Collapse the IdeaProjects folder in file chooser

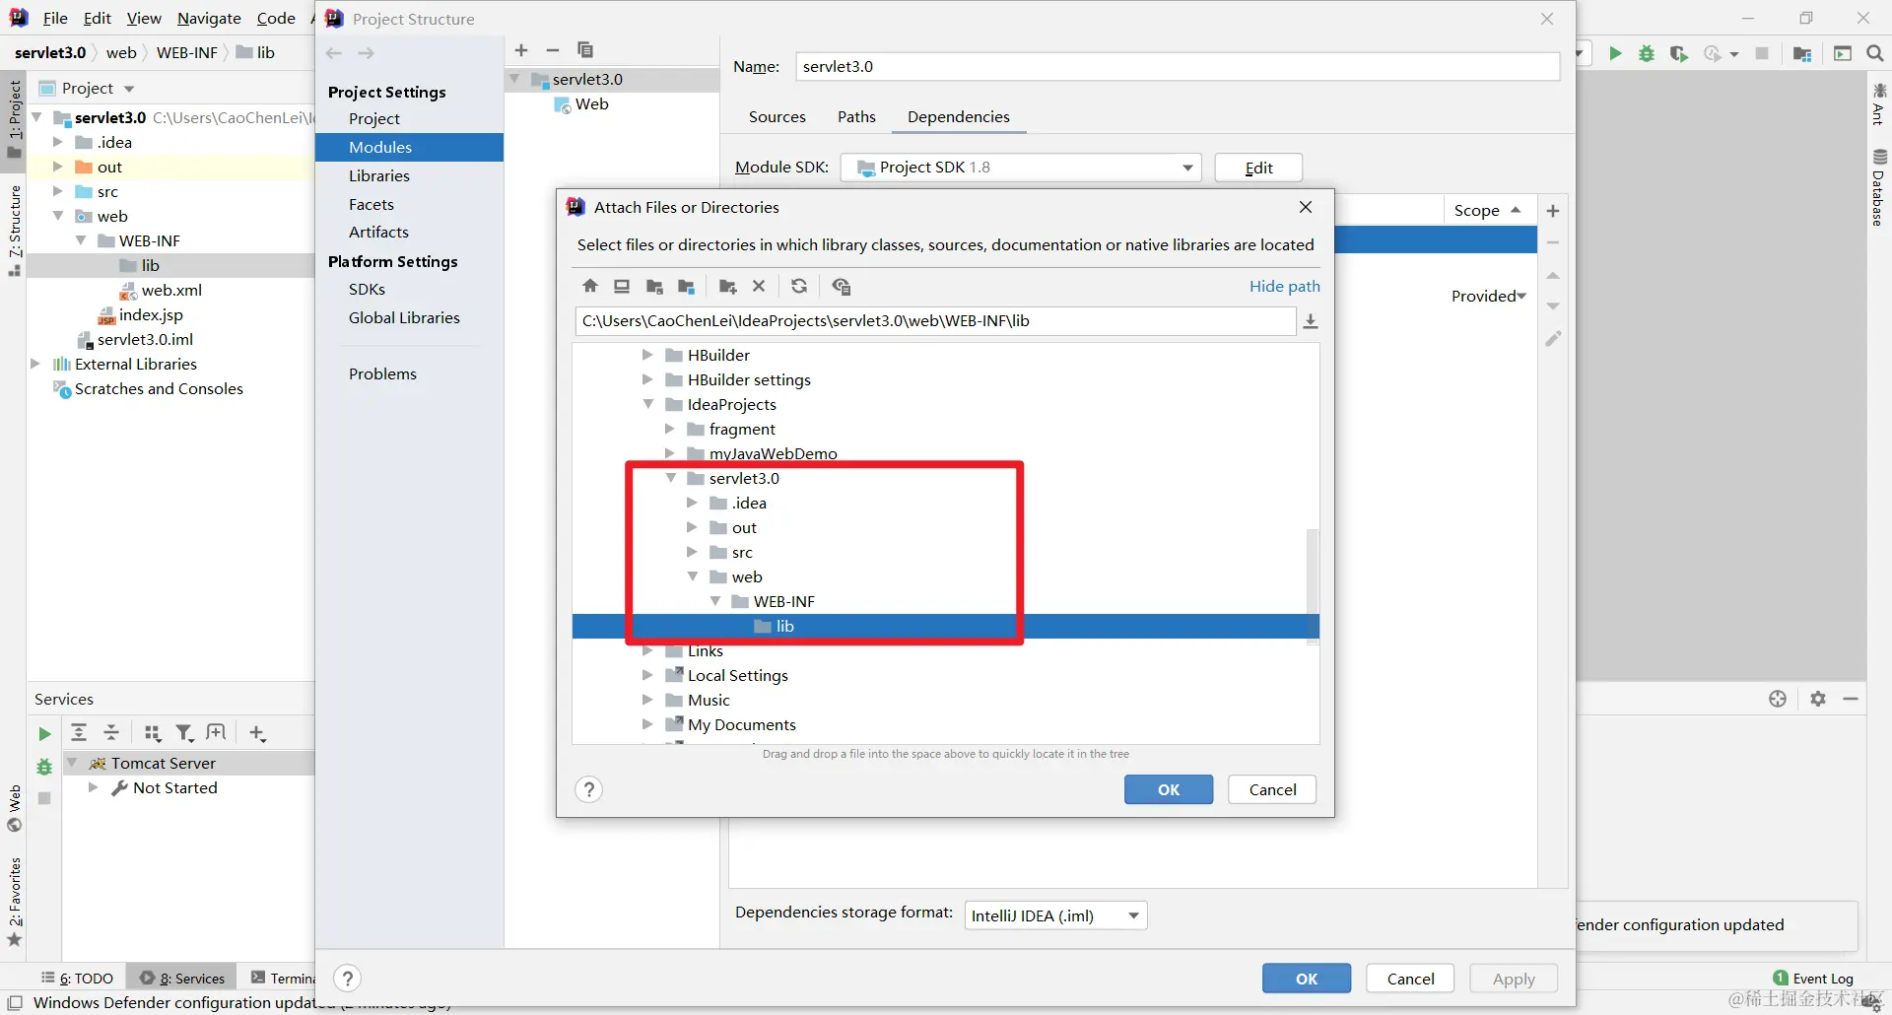(x=647, y=404)
